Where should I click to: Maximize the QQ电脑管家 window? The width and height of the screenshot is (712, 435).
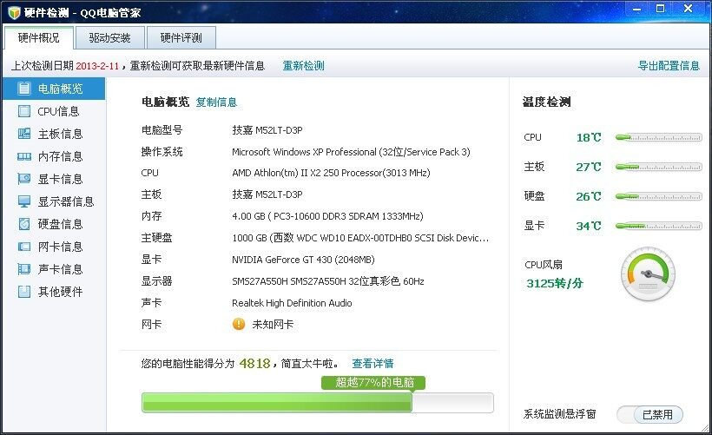click(x=661, y=9)
